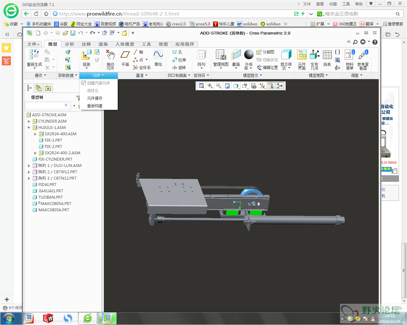Expand 阵列 2 / CBTW12.PRT node
Viewport: 407px width, 325px height.
pyautogui.click(x=29, y=172)
